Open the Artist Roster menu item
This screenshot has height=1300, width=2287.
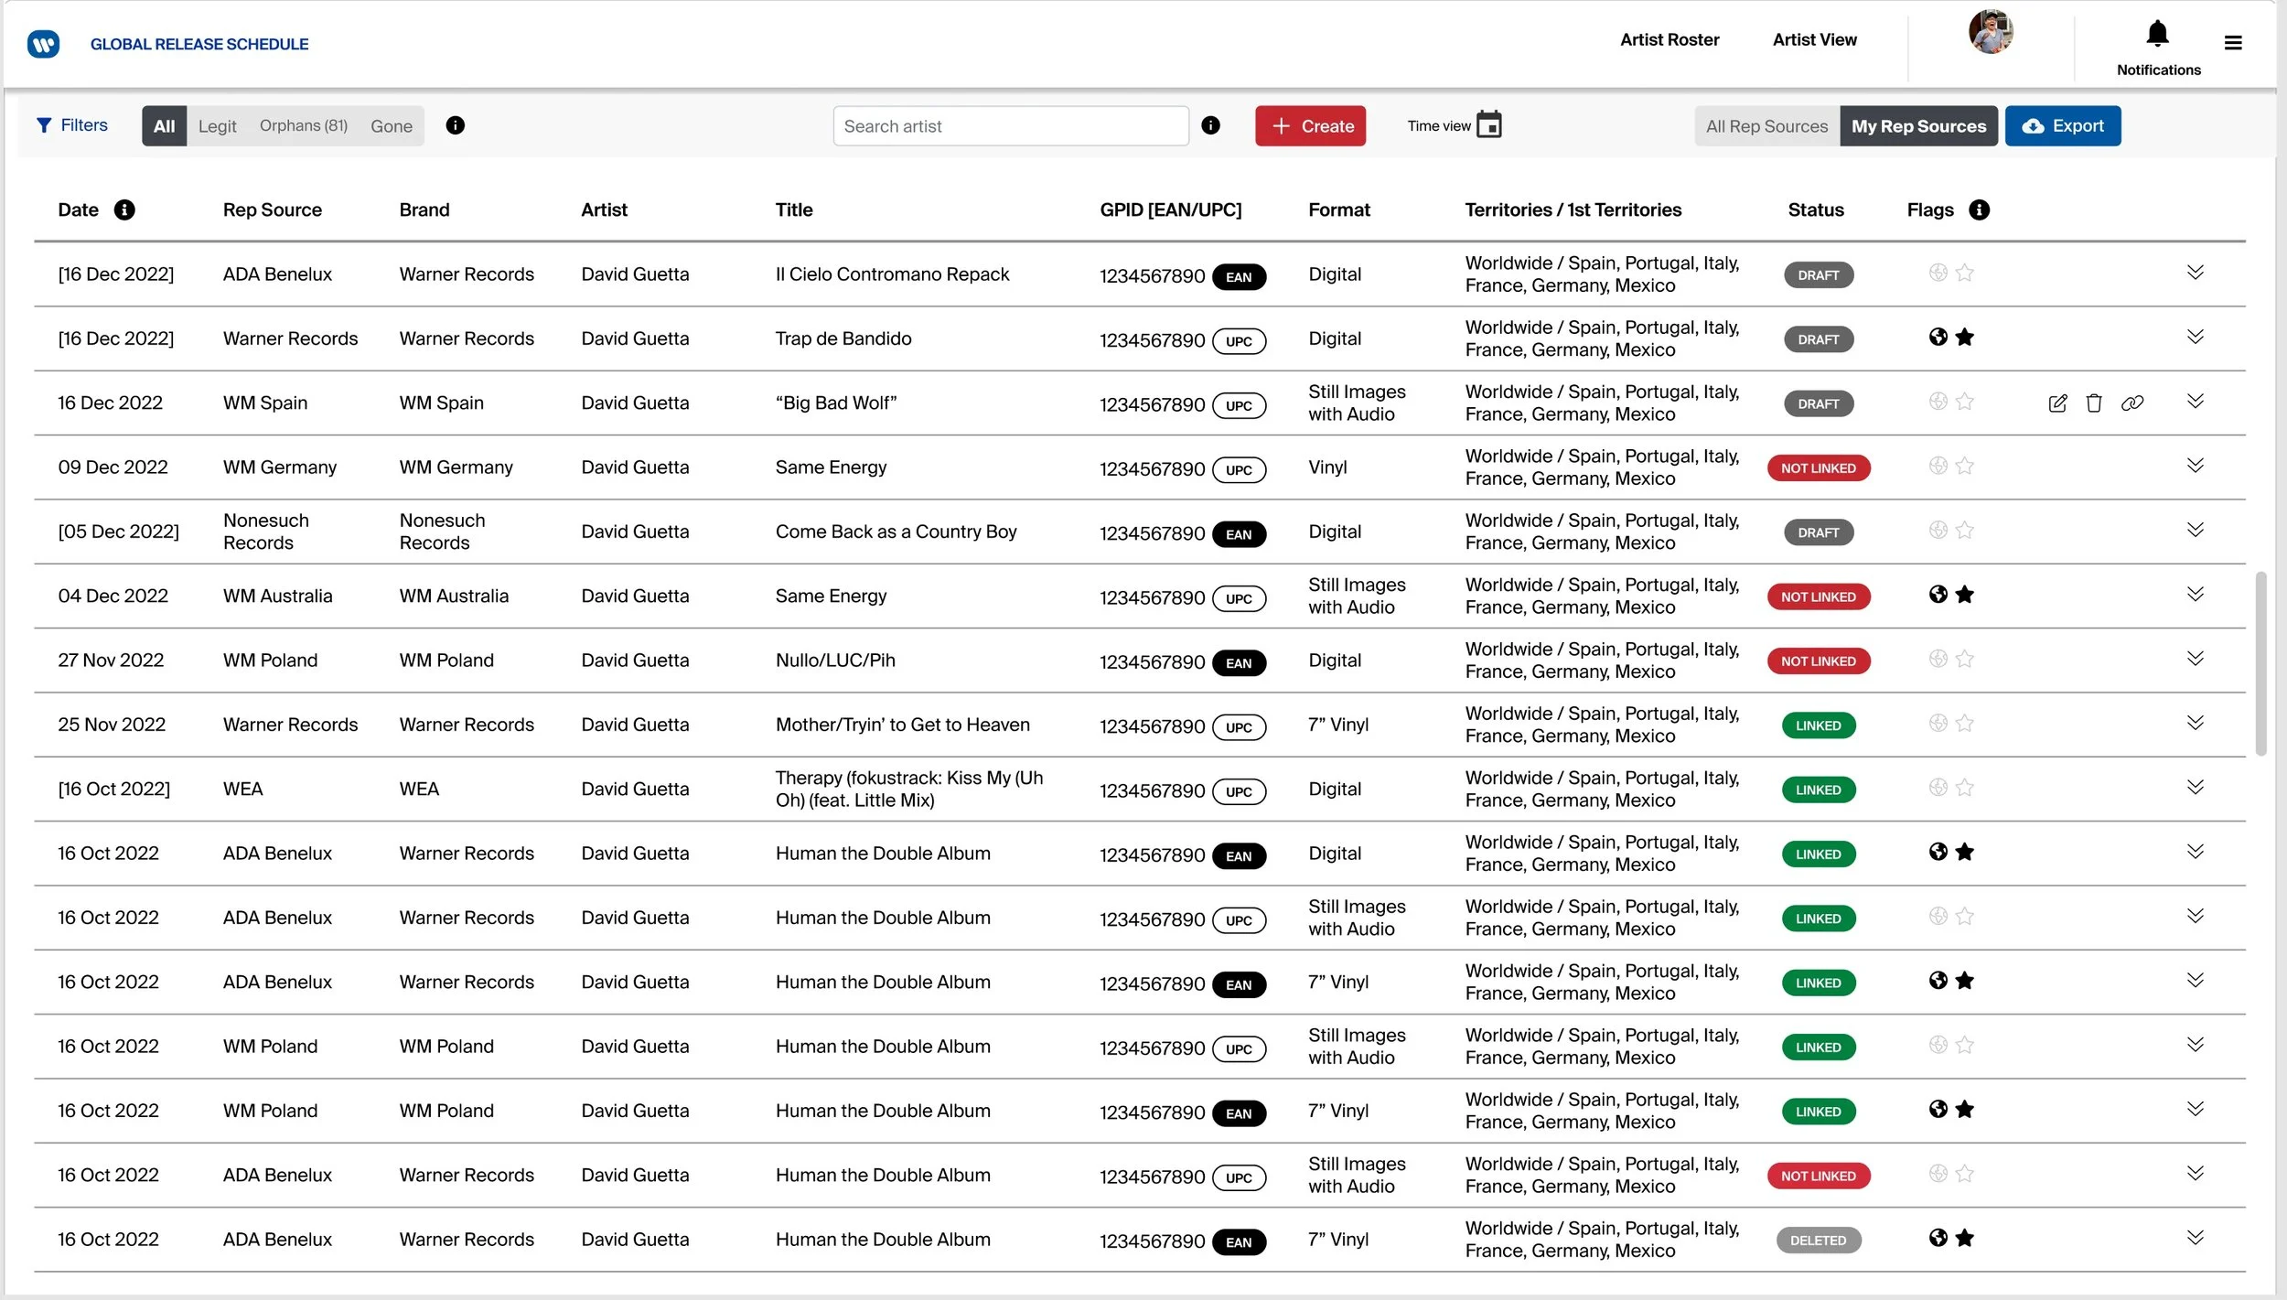(1670, 40)
